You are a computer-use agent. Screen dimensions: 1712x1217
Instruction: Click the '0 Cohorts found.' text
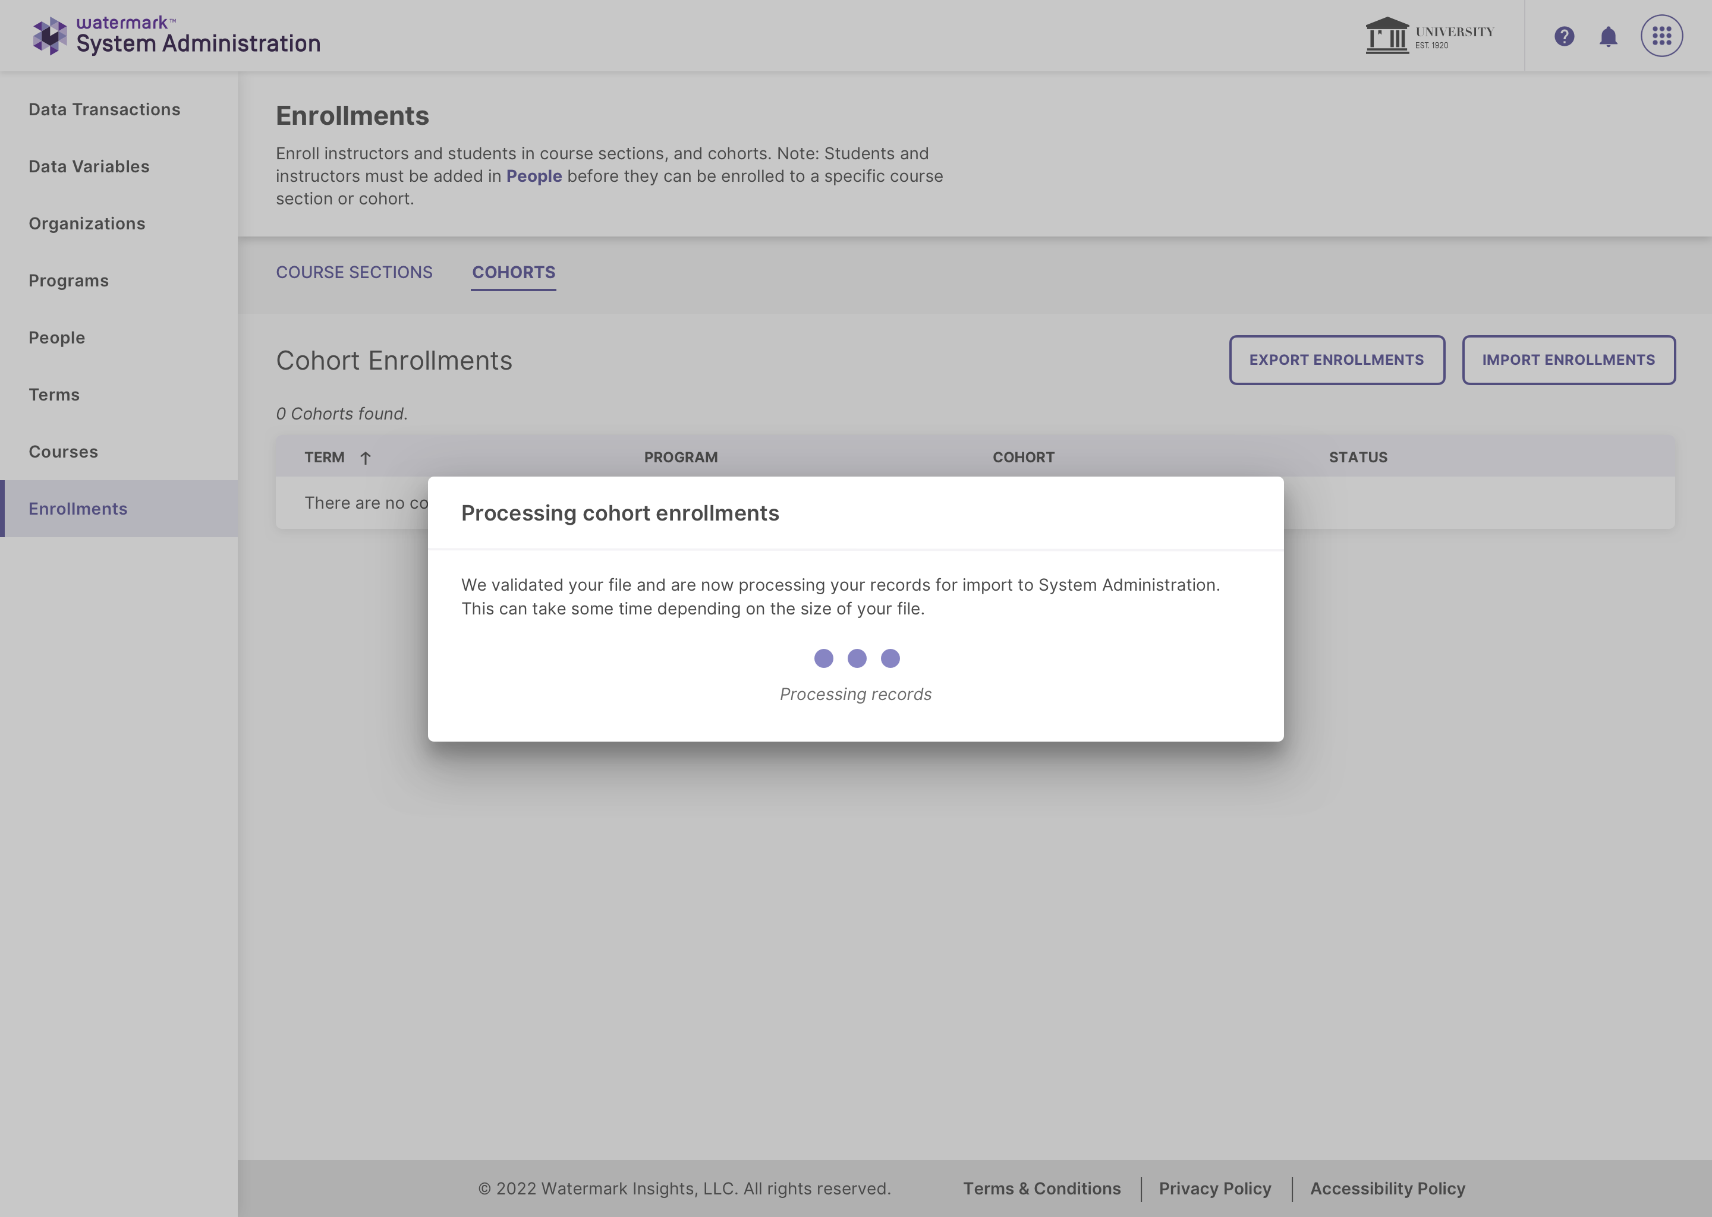342,414
